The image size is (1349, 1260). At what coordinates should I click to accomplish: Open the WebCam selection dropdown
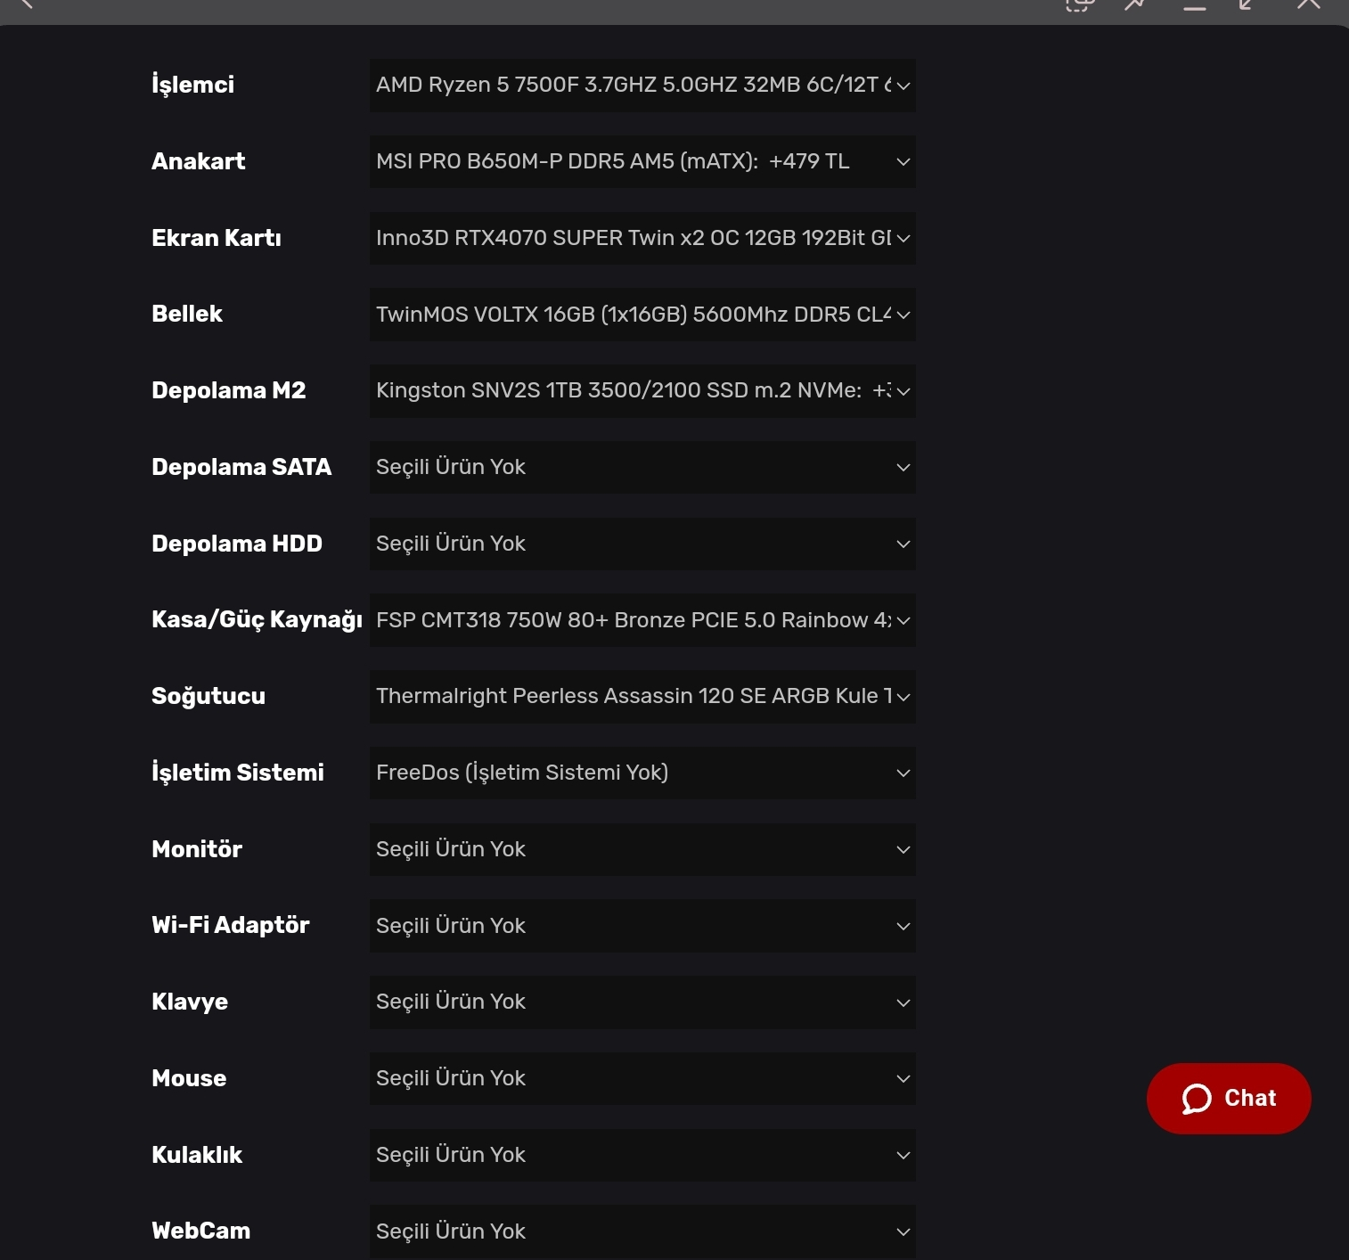coord(642,1231)
